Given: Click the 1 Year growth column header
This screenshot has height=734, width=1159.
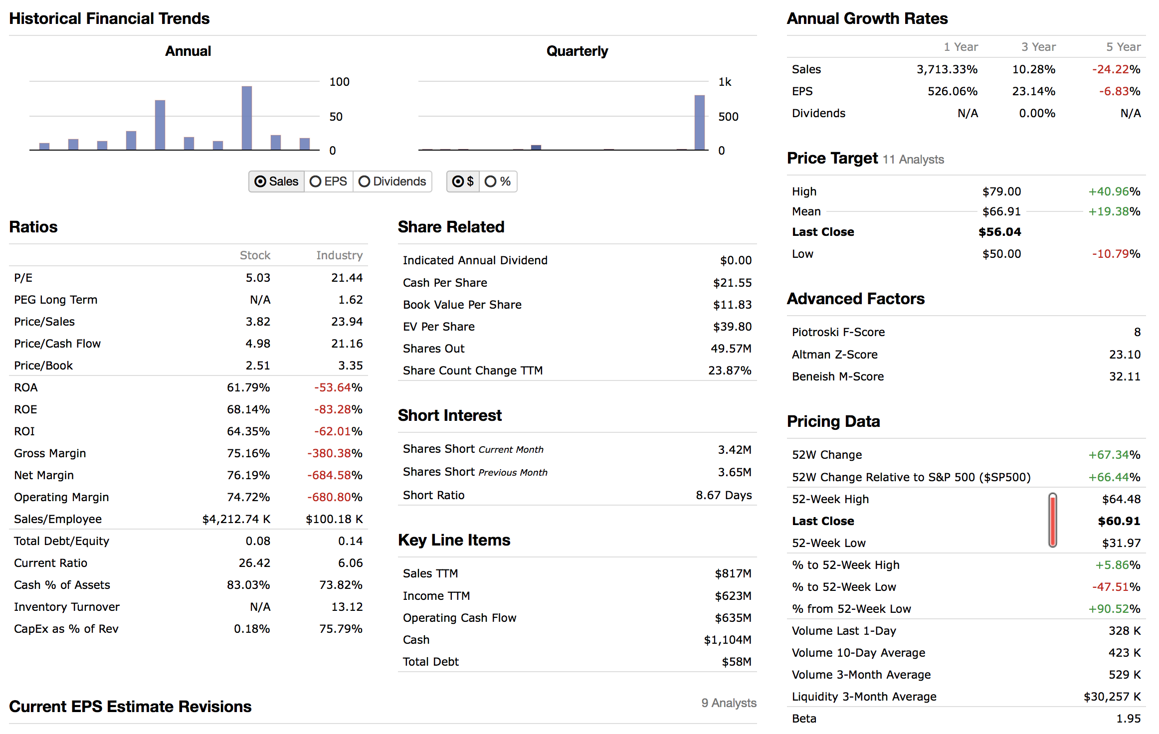Looking at the screenshot, I should 961,47.
